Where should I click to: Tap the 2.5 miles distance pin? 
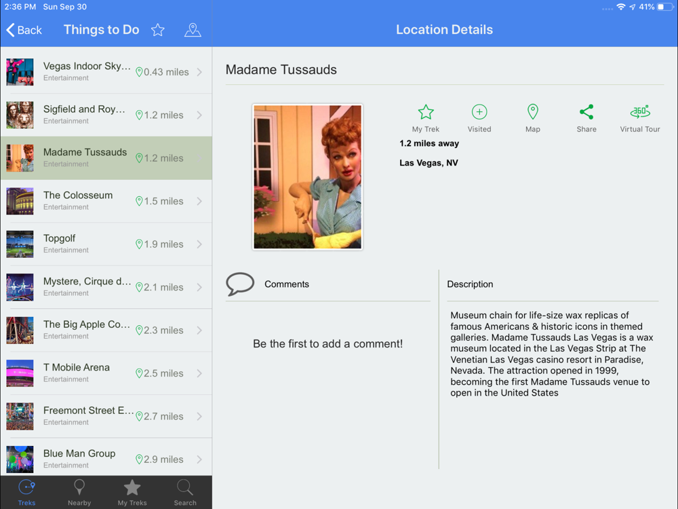tap(139, 373)
